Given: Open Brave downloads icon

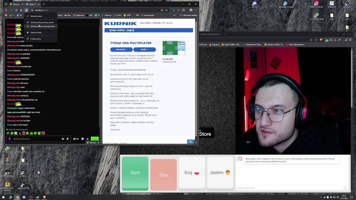Looking at the screenshot, I should [335, 40].
